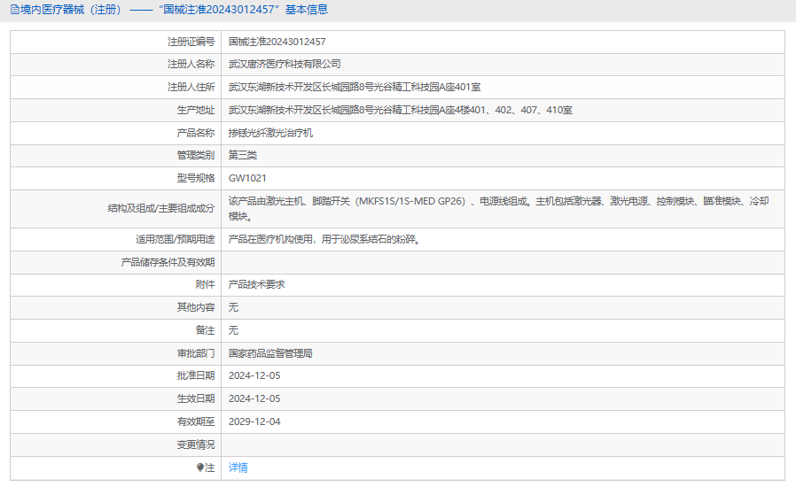Select 无 in the 备注 row
This screenshot has height=487, width=796.
coord(233,330)
